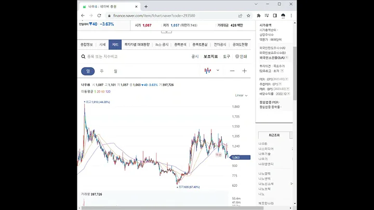This screenshot has height=210, width=374.
Task: Switch to the 종합정보 tab
Action: [86, 45]
